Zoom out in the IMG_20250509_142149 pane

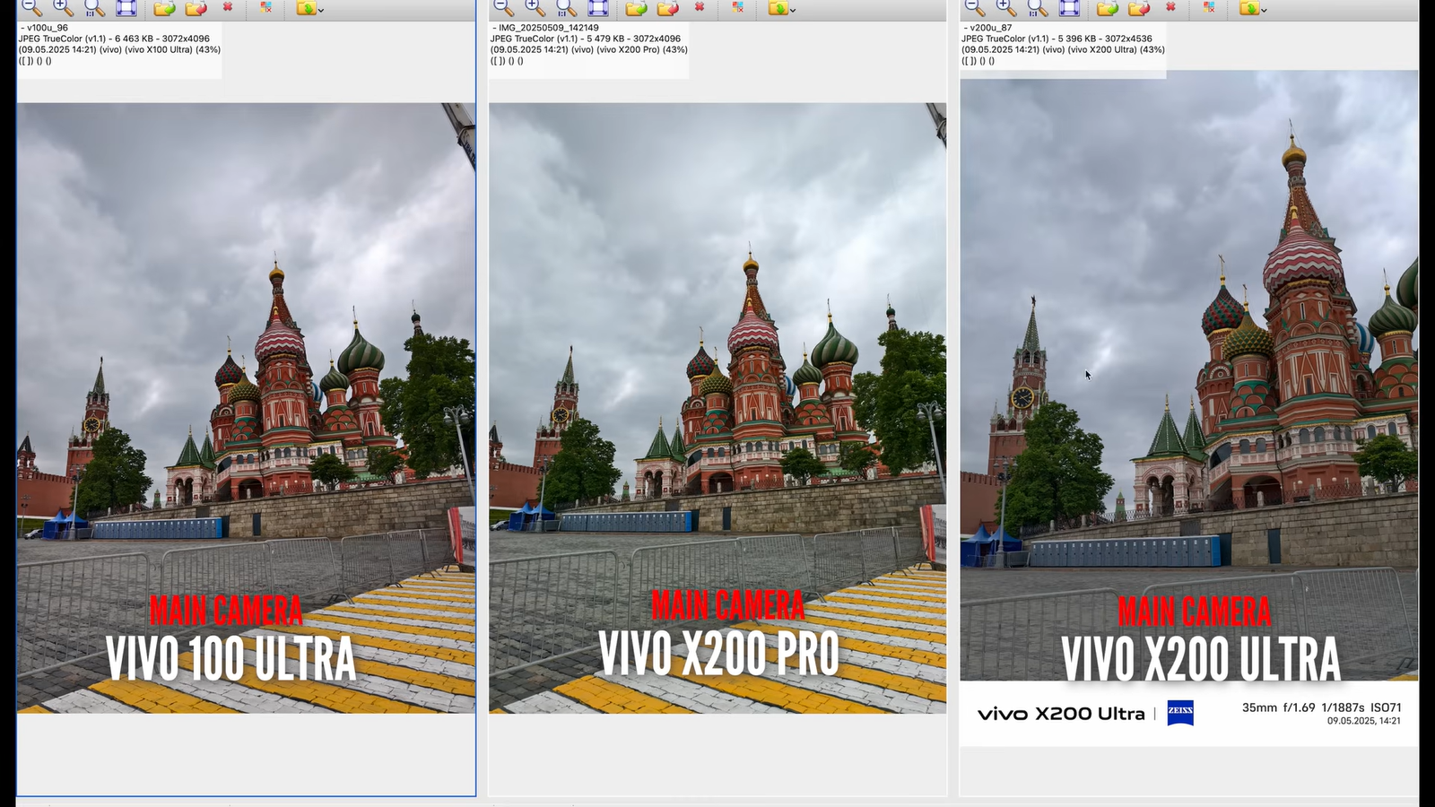[503, 8]
